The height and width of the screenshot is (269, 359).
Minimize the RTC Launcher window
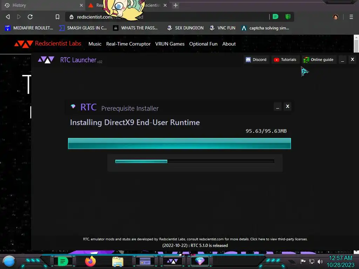tap(342, 60)
